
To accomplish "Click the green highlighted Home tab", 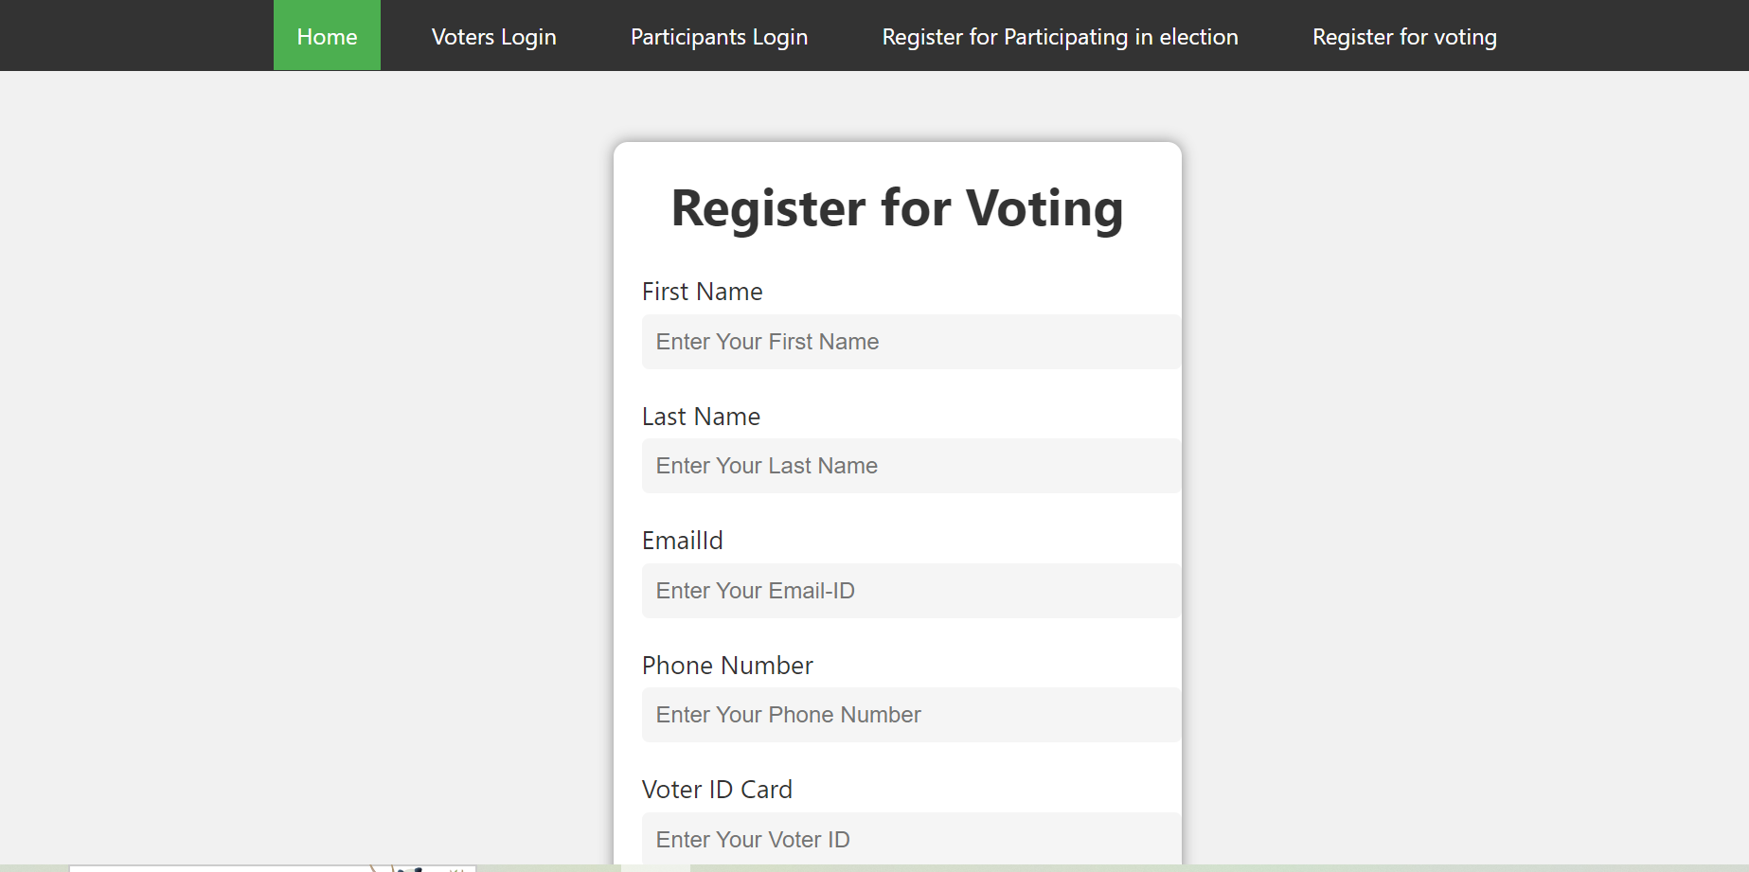I will pyautogui.click(x=327, y=36).
